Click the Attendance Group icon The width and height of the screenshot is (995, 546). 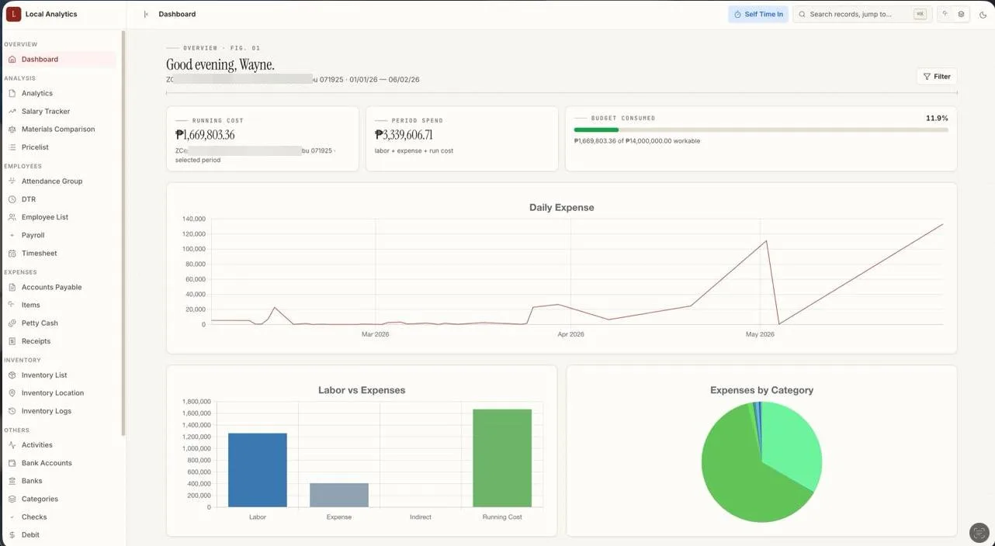tap(12, 181)
